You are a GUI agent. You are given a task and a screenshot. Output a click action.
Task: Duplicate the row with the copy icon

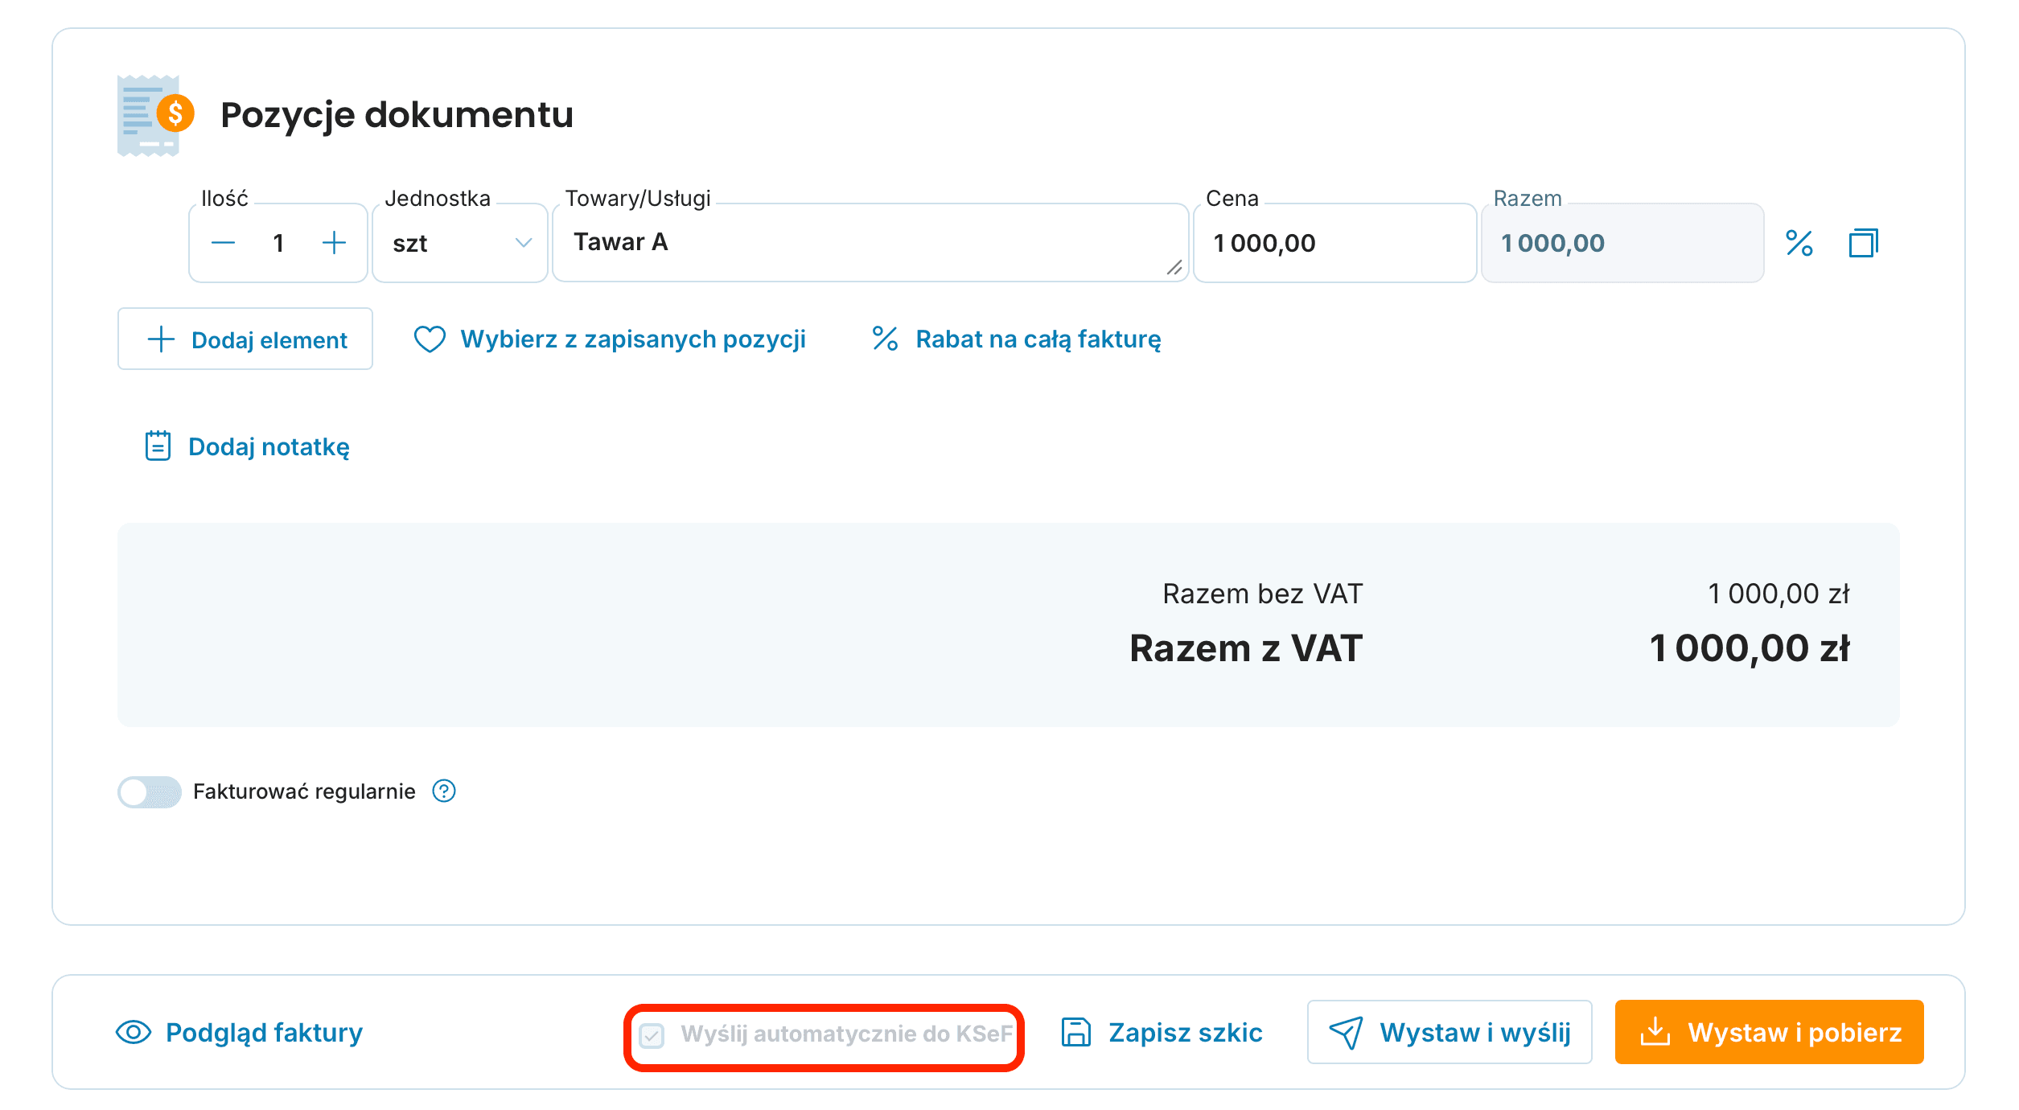pyautogui.click(x=1863, y=243)
